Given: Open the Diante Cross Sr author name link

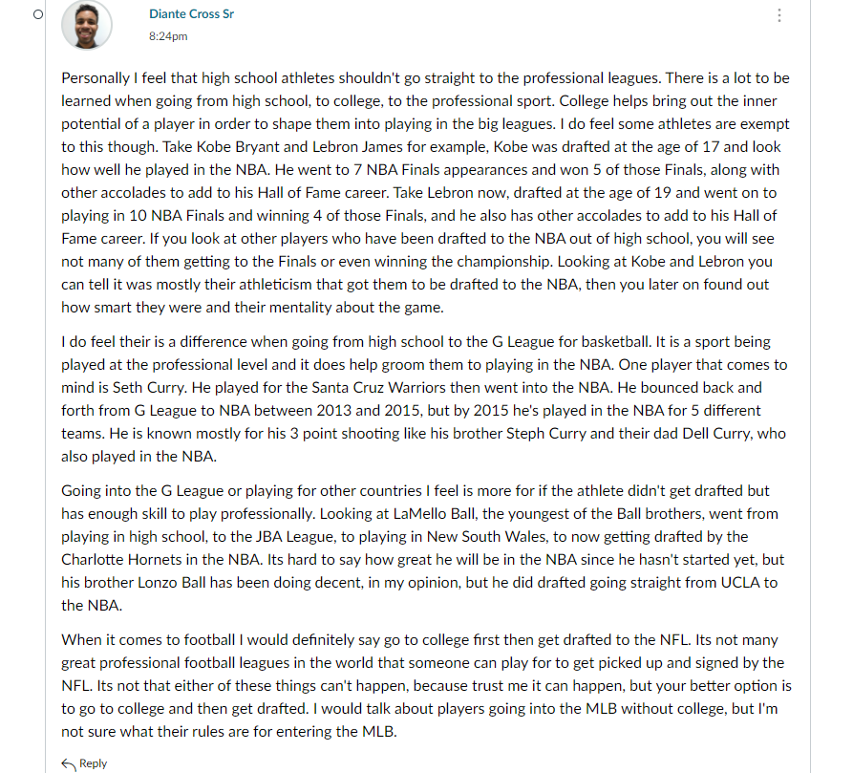Looking at the screenshot, I should 191,14.
